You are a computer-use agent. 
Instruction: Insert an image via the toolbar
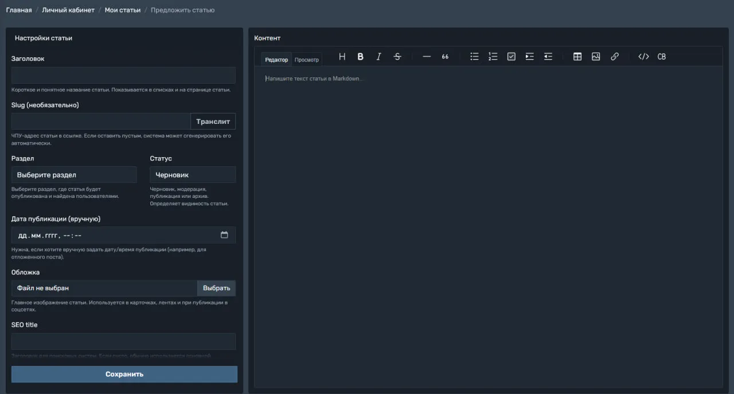(596, 57)
